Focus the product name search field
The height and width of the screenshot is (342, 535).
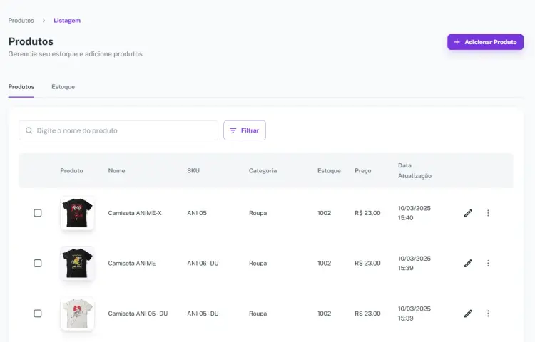point(125,130)
